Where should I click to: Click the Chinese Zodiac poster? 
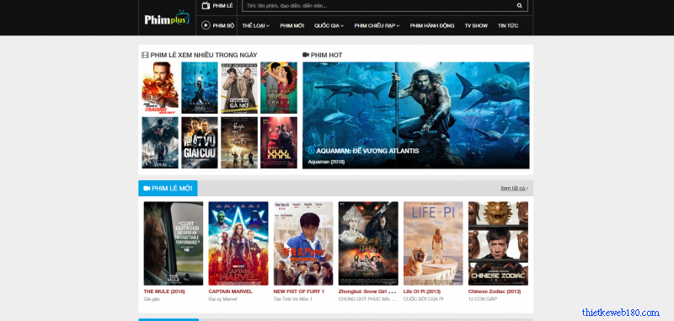pyautogui.click(x=498, y=243)
